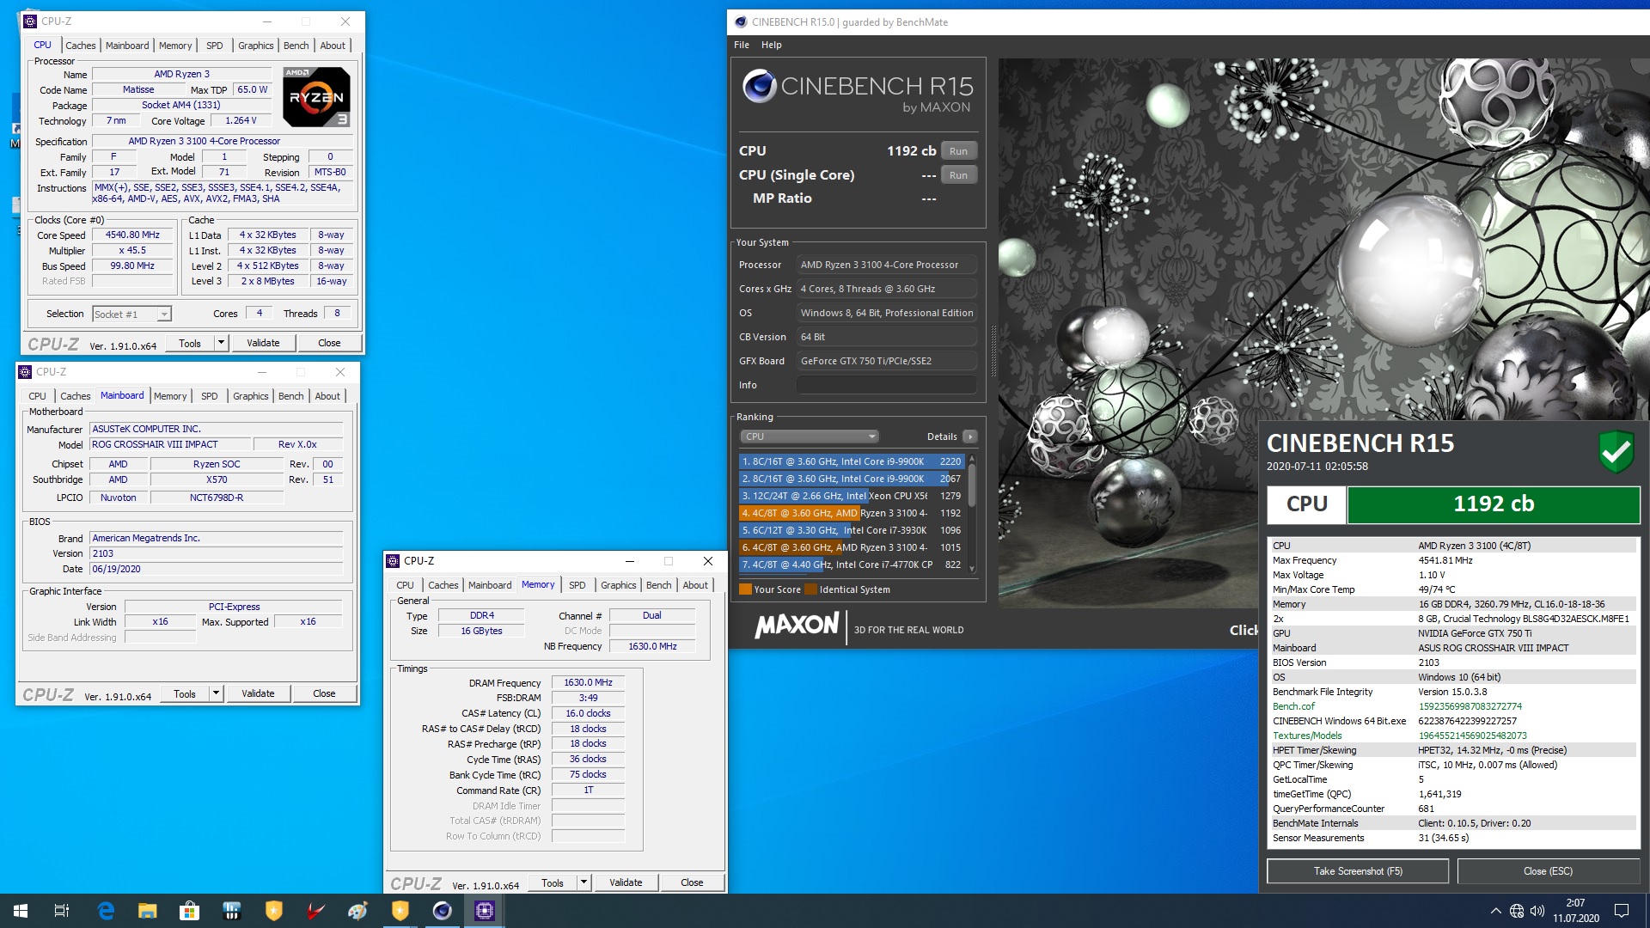Click the Info input field in Your System
The image size is (1650, 928).
tap(886, 385)
